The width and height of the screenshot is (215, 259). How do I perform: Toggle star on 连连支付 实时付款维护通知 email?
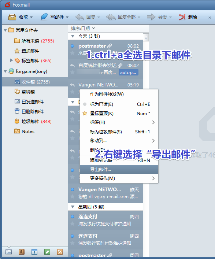[72, 243]
